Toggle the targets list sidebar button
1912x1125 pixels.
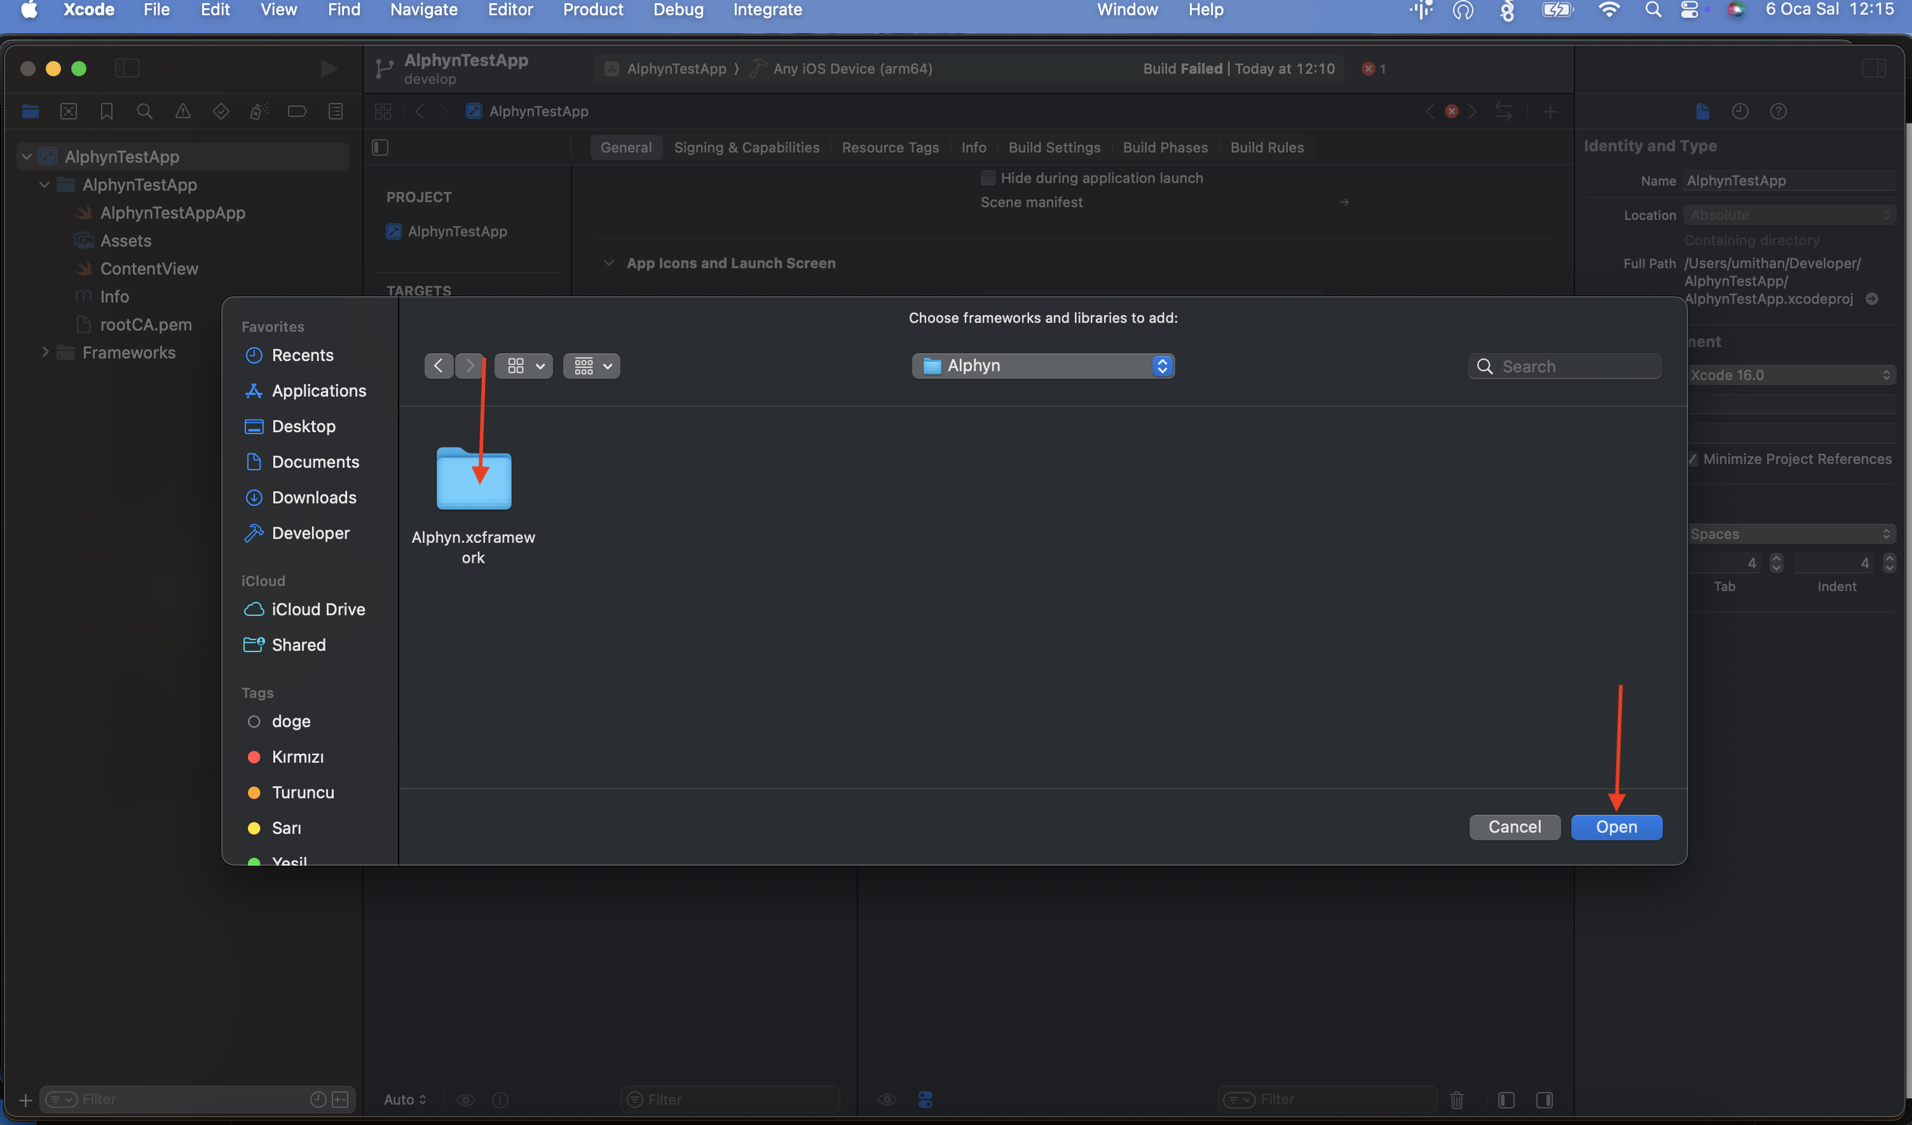click(x=380, y=147)
